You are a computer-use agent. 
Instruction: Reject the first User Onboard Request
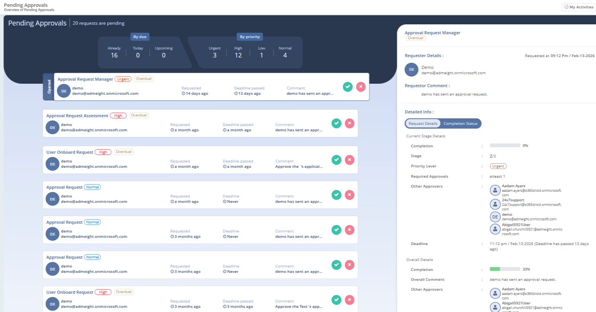[x=349, y=160]
